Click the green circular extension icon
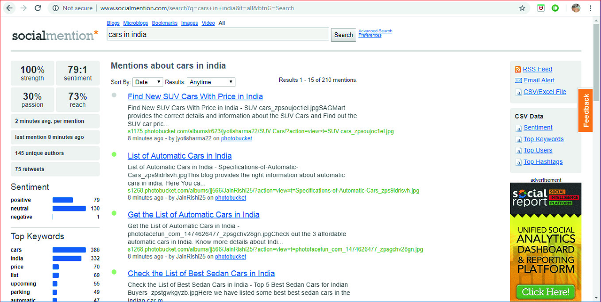The image size is (601, 302). pos(555,8)
